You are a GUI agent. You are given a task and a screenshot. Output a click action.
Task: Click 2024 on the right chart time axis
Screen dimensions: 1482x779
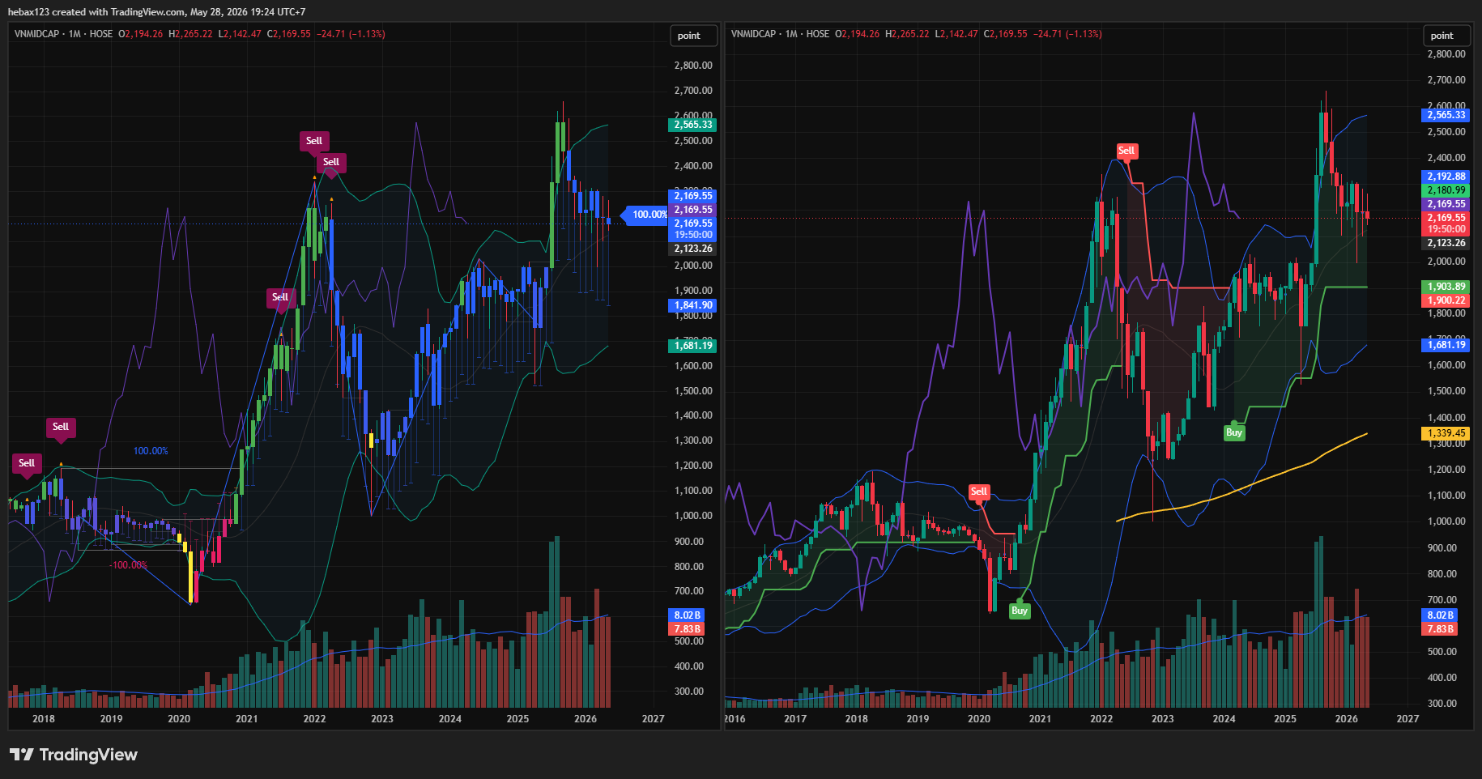pos(1224,719)
